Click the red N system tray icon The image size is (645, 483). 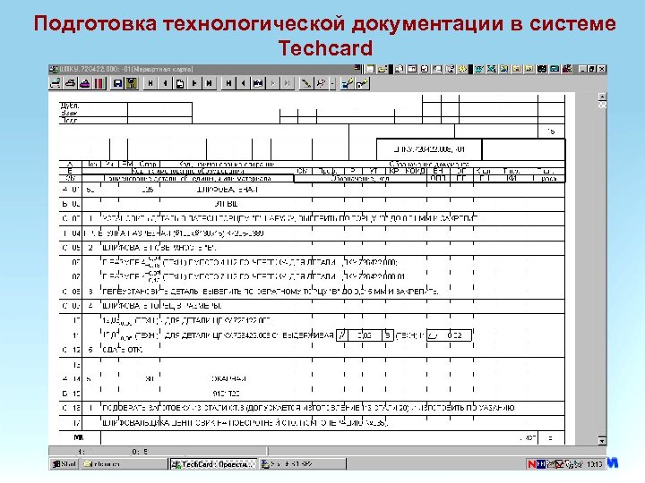point(531,464)
